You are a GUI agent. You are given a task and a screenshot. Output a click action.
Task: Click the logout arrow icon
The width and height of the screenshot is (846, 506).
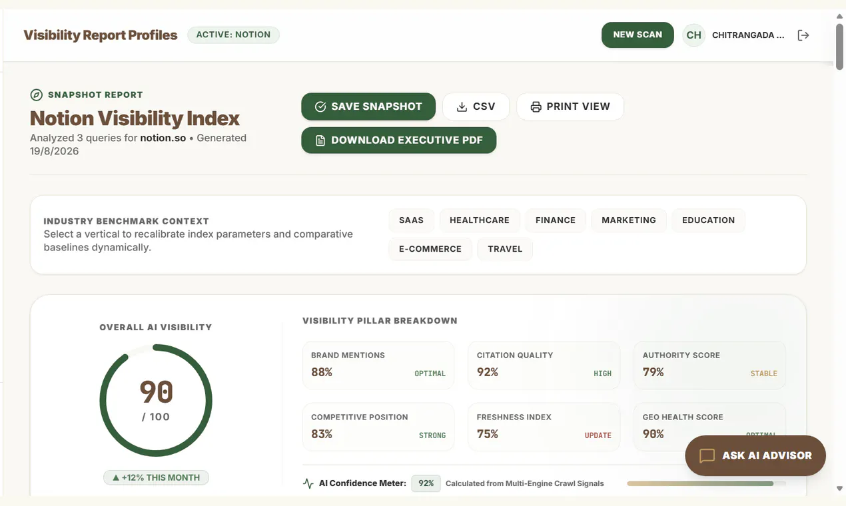tap(803, 35)
